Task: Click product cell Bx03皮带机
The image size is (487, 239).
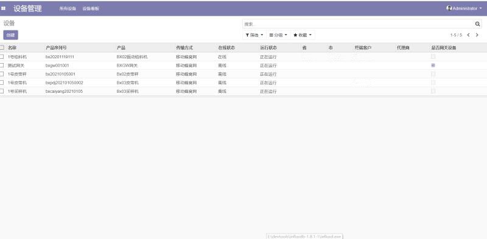Action: [128, 83]
